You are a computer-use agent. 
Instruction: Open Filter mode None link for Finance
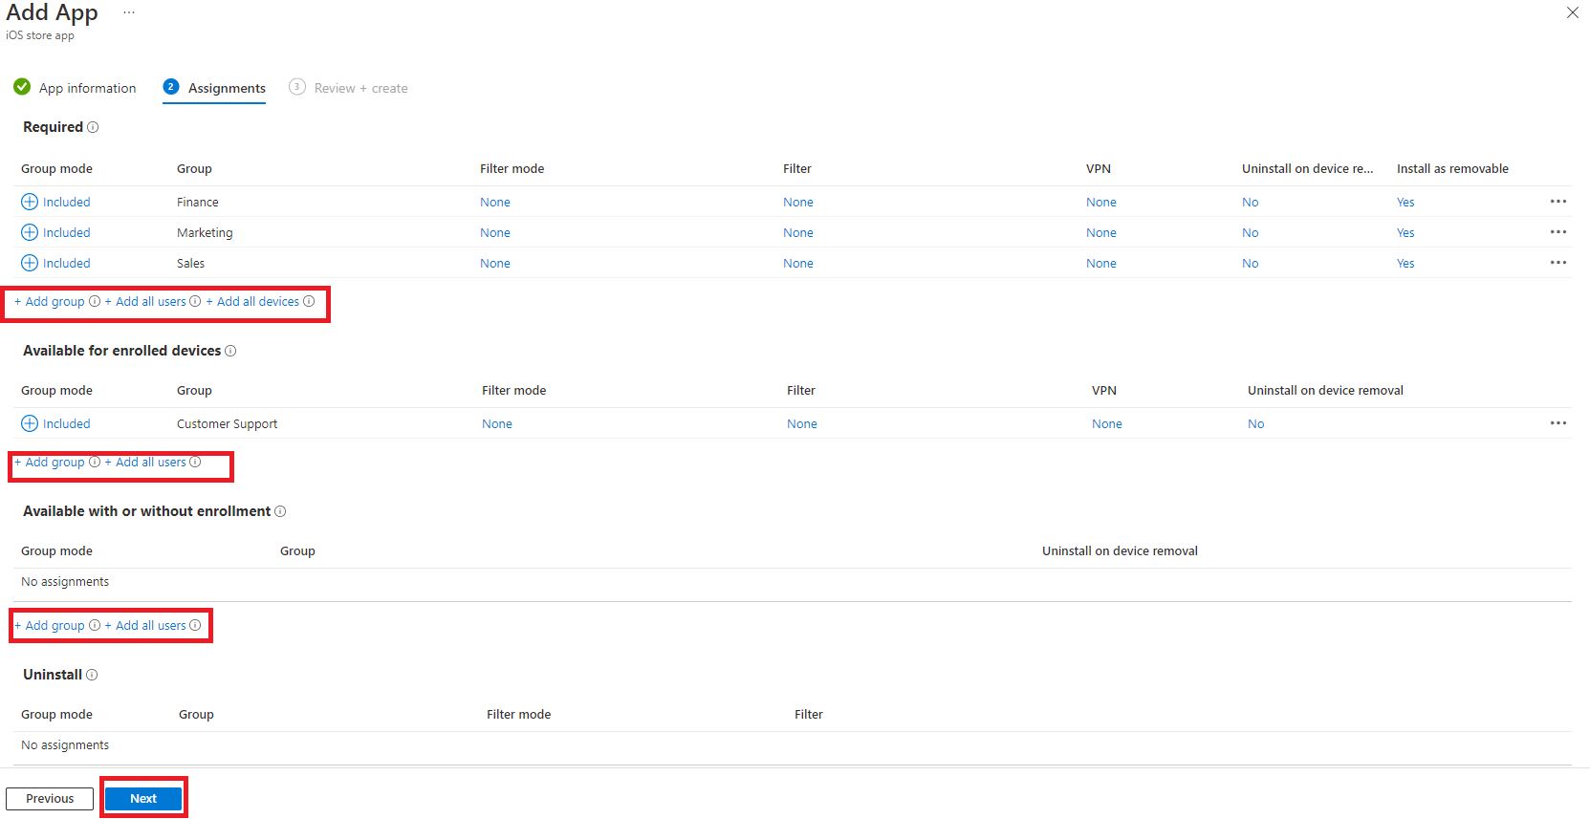(494, 202)
